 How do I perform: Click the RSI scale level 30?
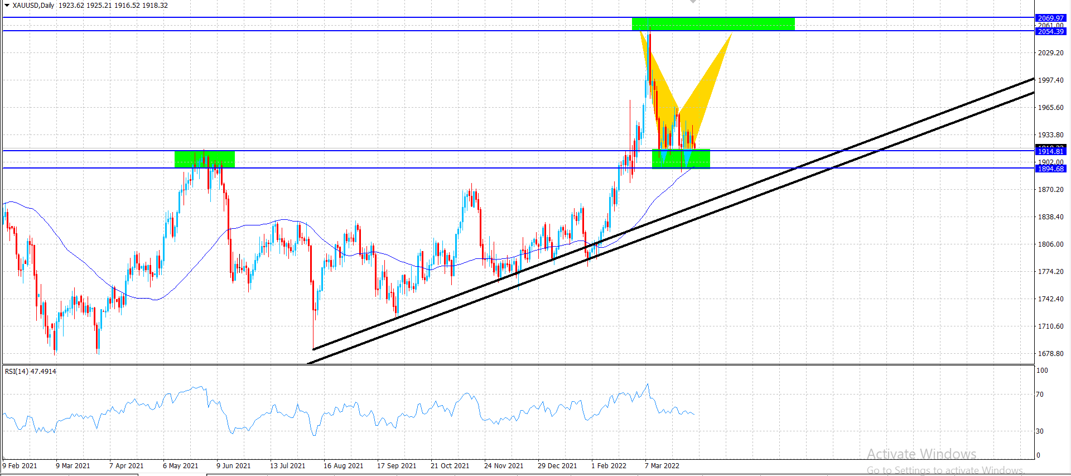[1040, 431]
